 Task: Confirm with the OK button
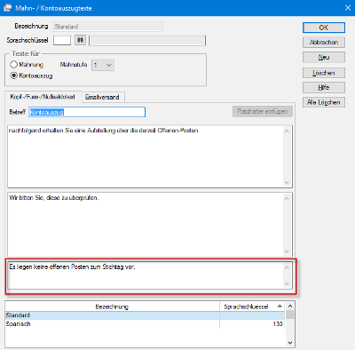point(324,28)
